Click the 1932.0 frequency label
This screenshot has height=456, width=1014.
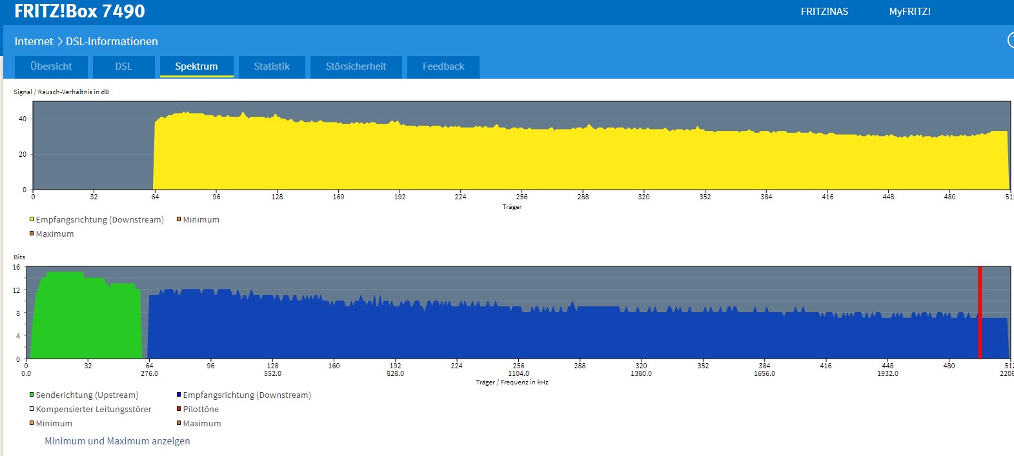click(887, 373)
